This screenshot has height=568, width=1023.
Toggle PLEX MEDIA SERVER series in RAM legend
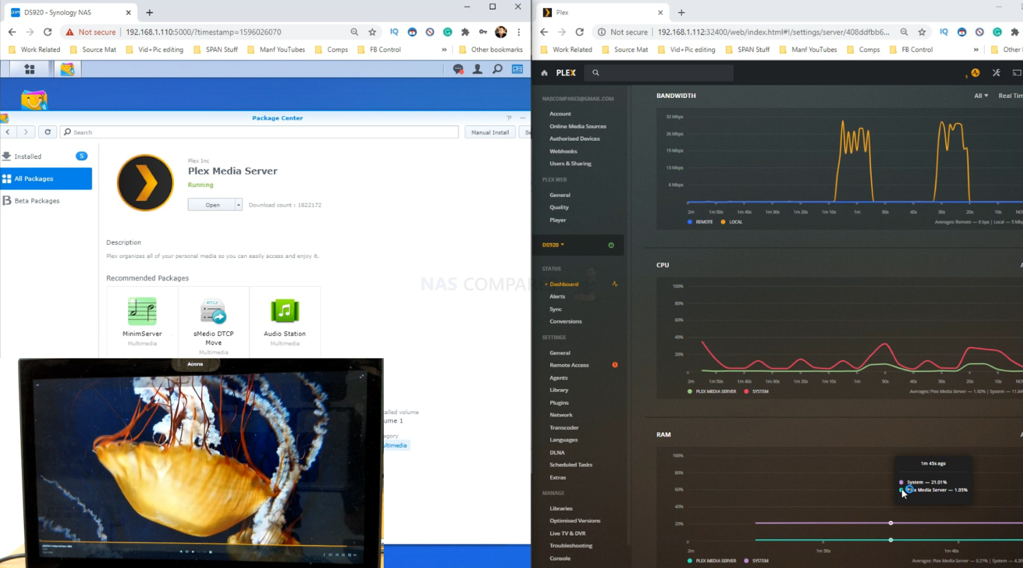pyautogui.click(x=712, y=561)
